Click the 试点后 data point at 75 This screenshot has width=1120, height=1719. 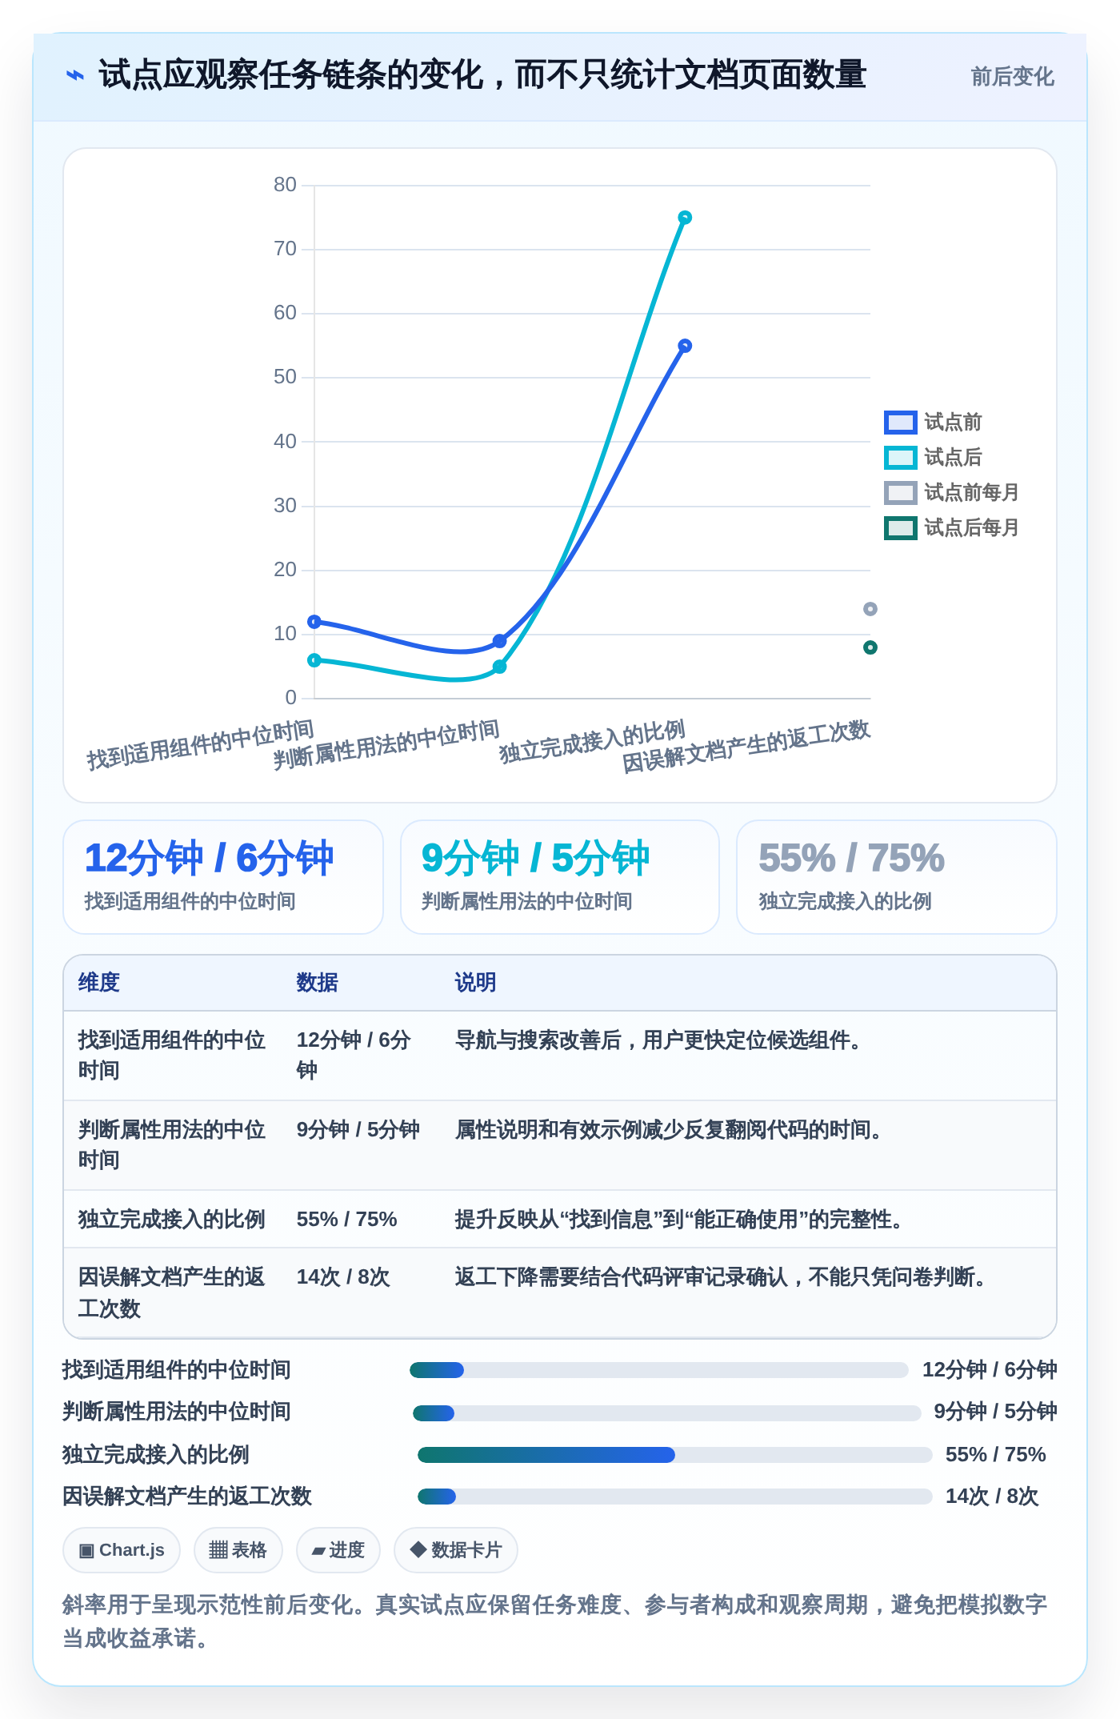685,218
